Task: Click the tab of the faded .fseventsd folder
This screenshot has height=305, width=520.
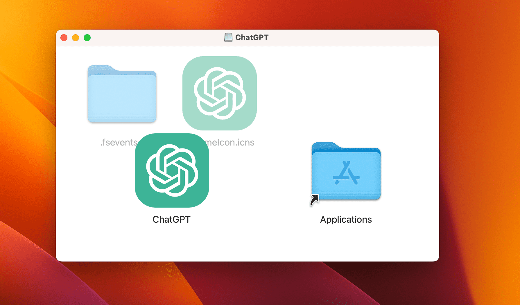Action: (x=100, y=68)
